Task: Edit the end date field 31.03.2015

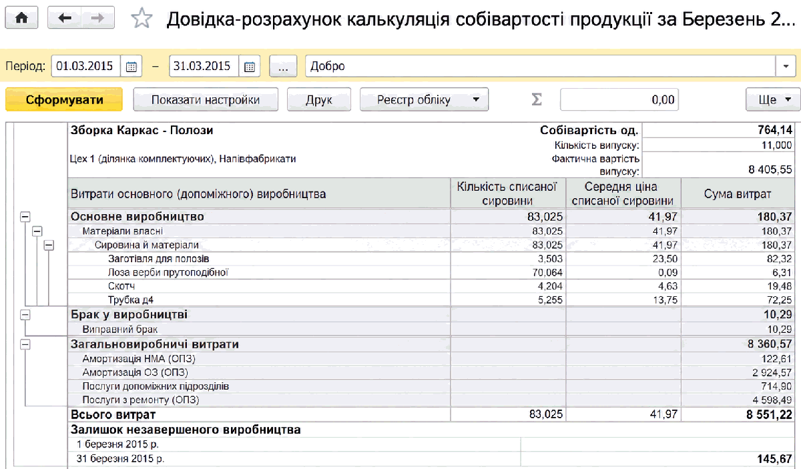Action: 205,66
